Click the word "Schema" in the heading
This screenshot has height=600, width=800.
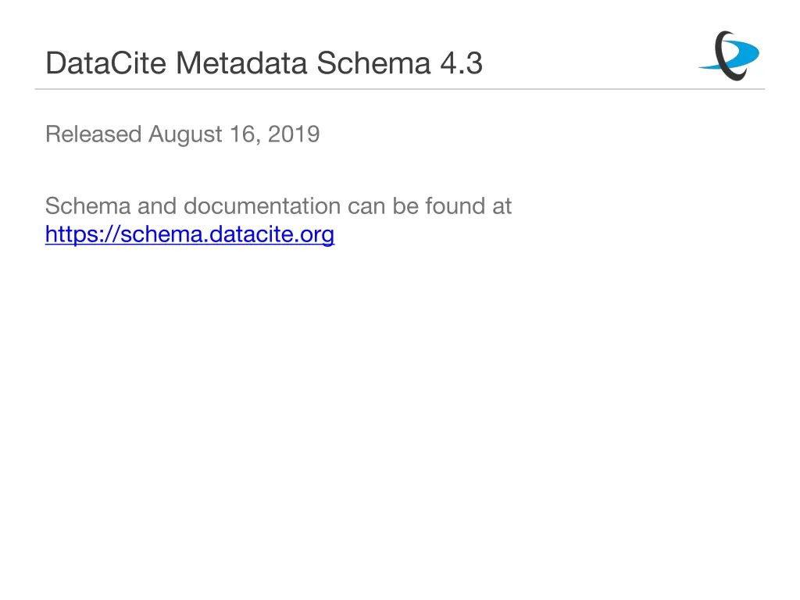pos(373,62)
